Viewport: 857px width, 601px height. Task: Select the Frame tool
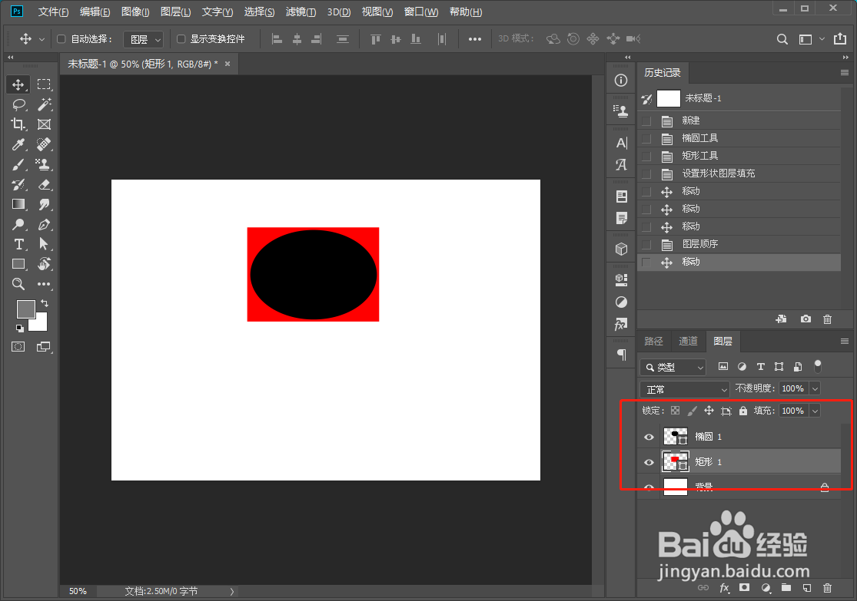coord(44,124)
